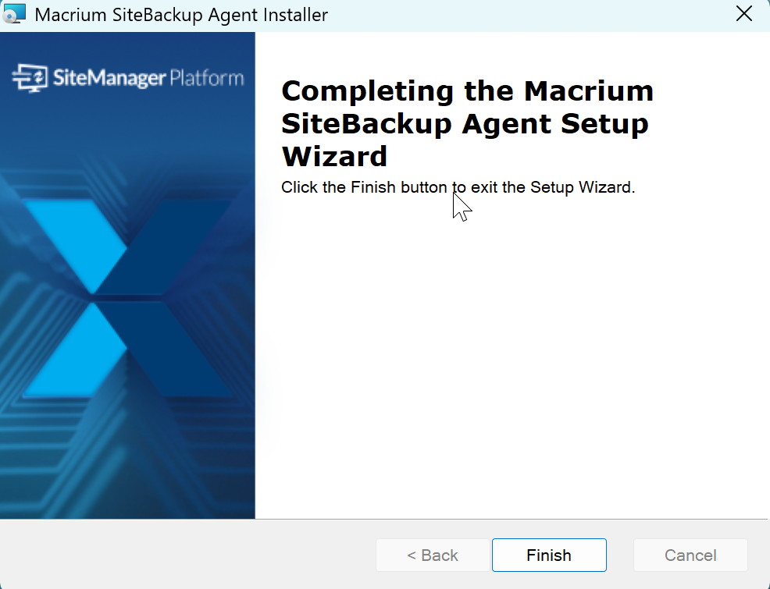770x589 pixels.
Task: Click the gray footer area left of Back
Action: (187, 555)
